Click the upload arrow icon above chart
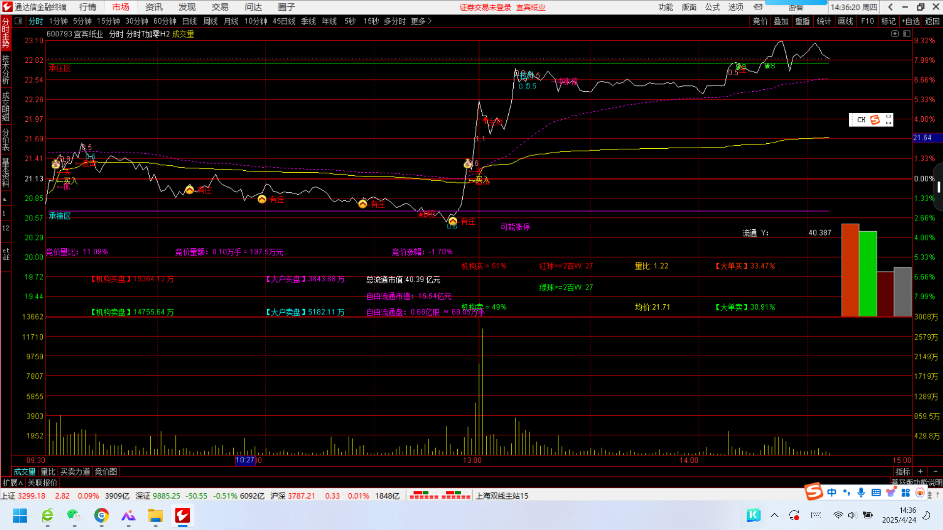 pos(895,34)
